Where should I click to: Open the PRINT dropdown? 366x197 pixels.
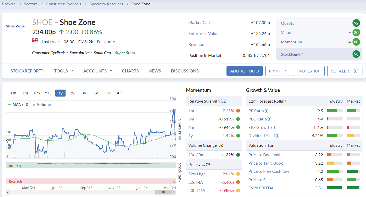click(278, 71)
